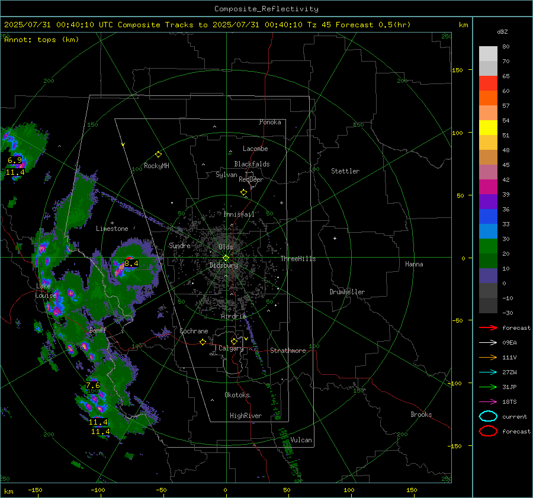Click the Stettler label
Viewport: 533px width, 498px height.
pos(345,171)
